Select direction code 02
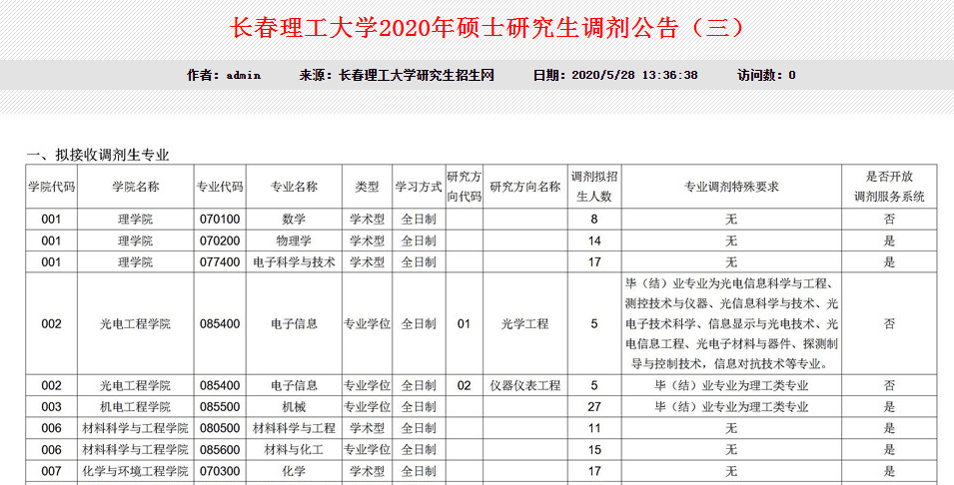Screen dimensions: 954x485 coord(465,385)
